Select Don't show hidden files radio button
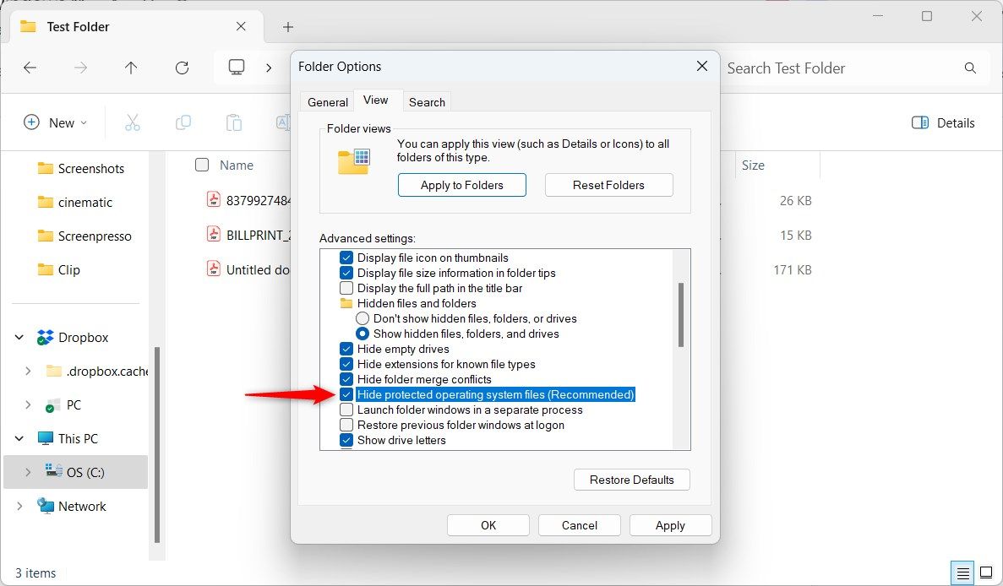1003x586 pixels. 362,318
